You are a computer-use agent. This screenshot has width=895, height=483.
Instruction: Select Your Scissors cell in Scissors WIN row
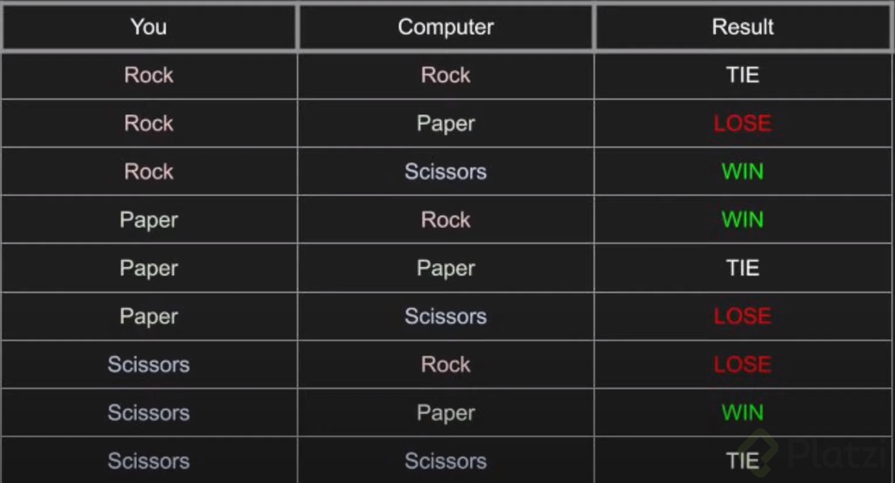[x=149, y=413]
